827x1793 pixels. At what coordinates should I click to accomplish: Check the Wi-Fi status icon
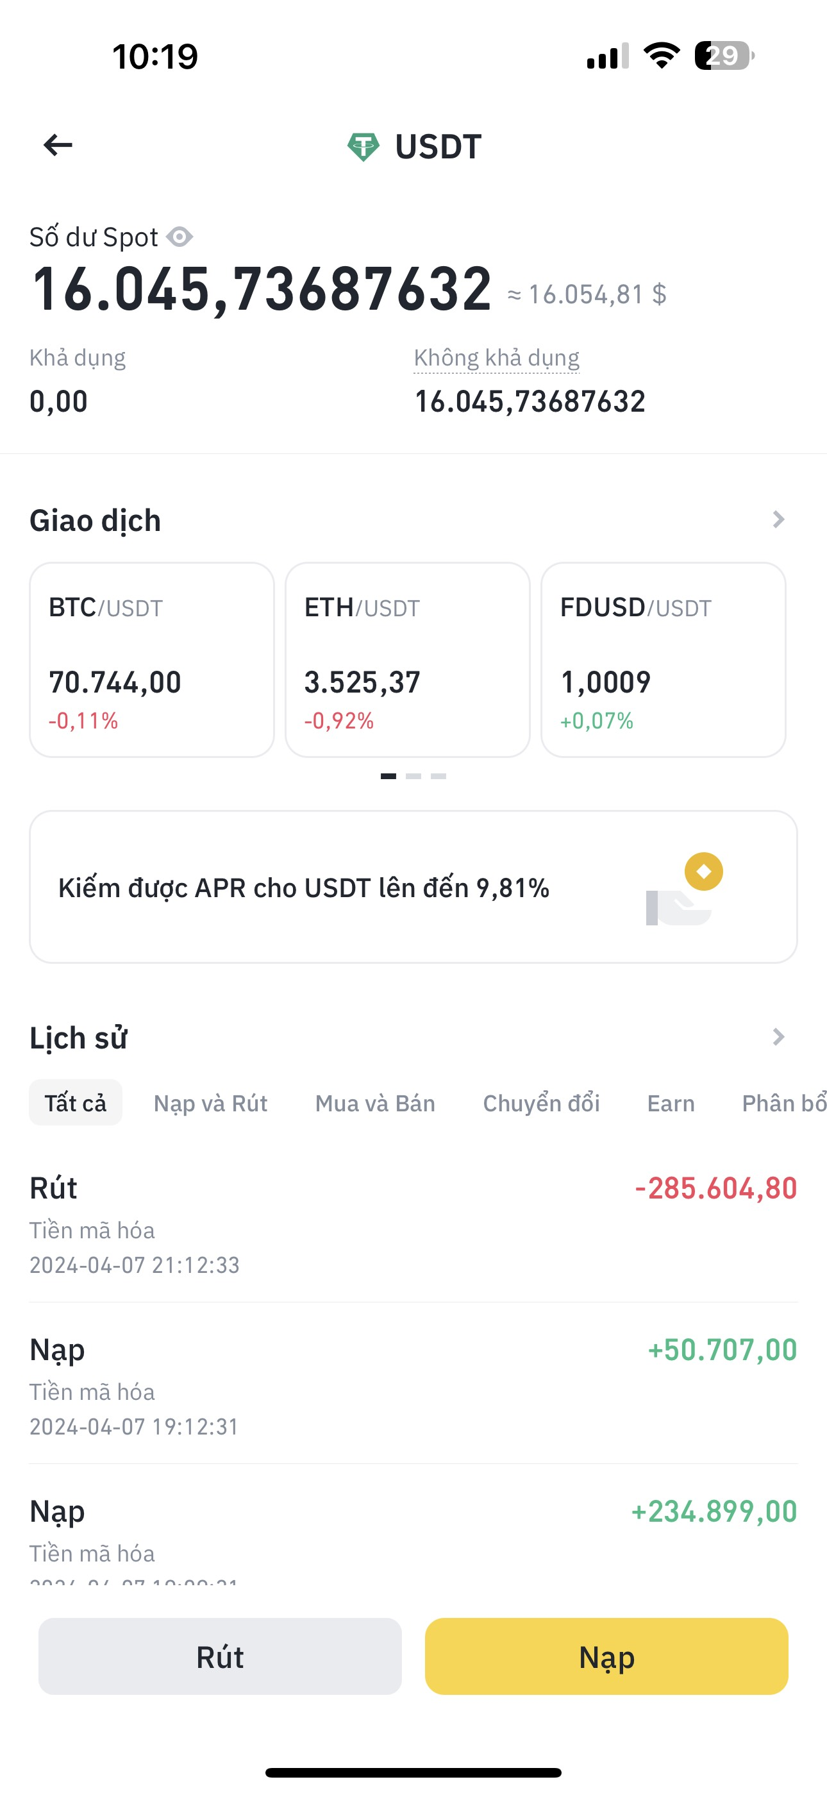click(662, 56)
